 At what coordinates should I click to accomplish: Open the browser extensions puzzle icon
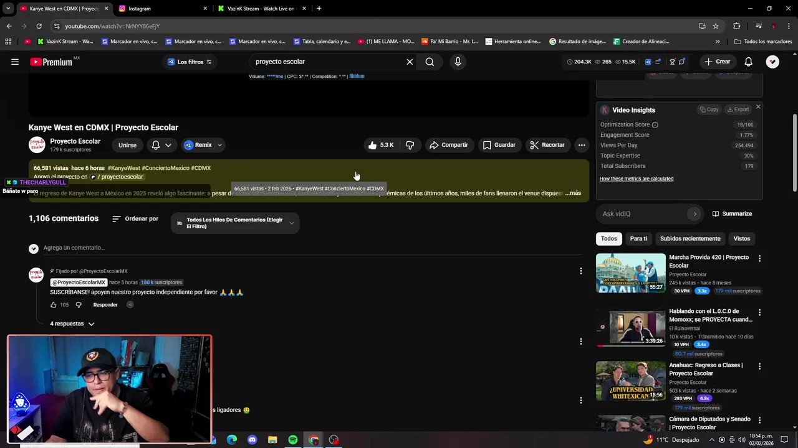(737, 26)
